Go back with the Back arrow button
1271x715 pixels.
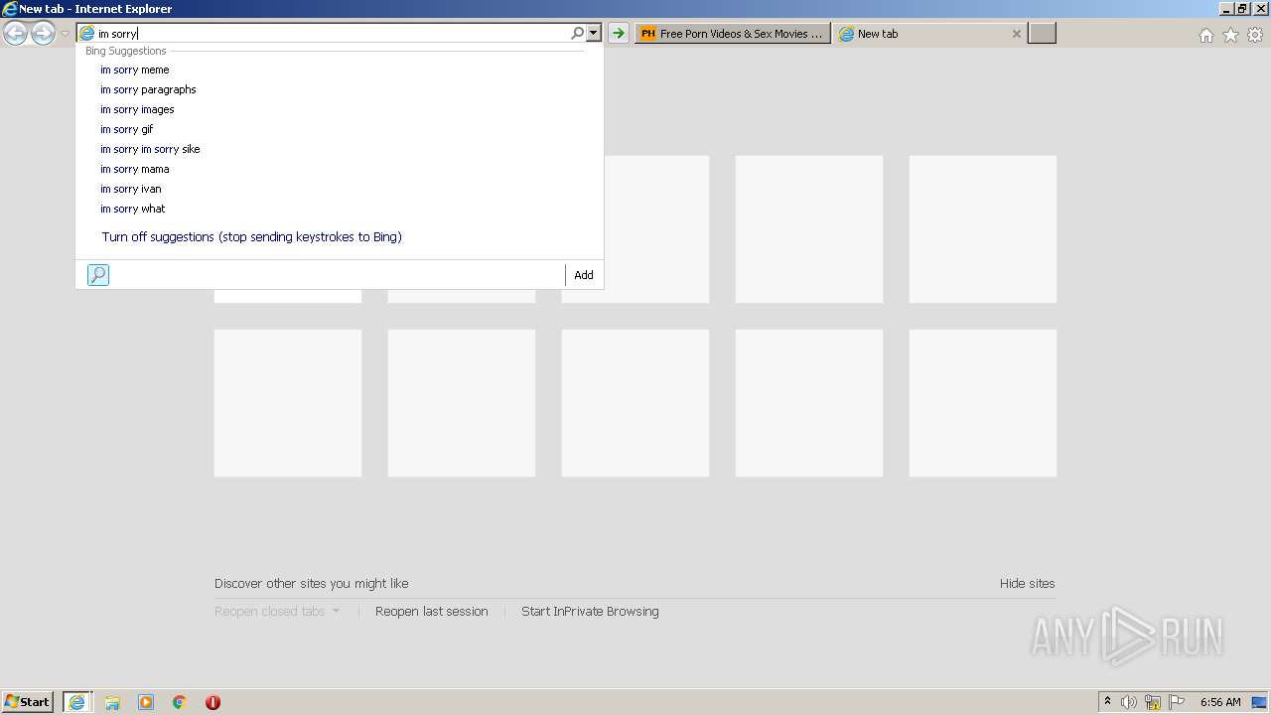coord(15,34)
